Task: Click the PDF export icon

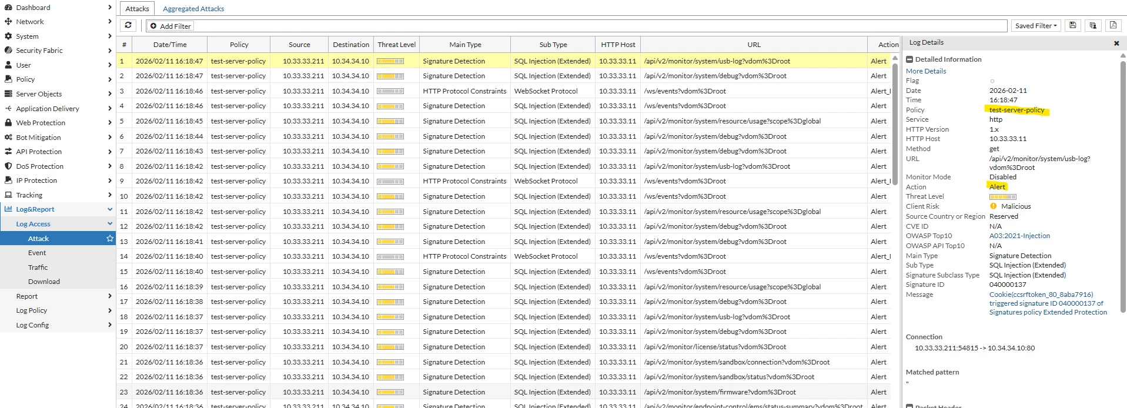Action: [x=1113, y=26]
